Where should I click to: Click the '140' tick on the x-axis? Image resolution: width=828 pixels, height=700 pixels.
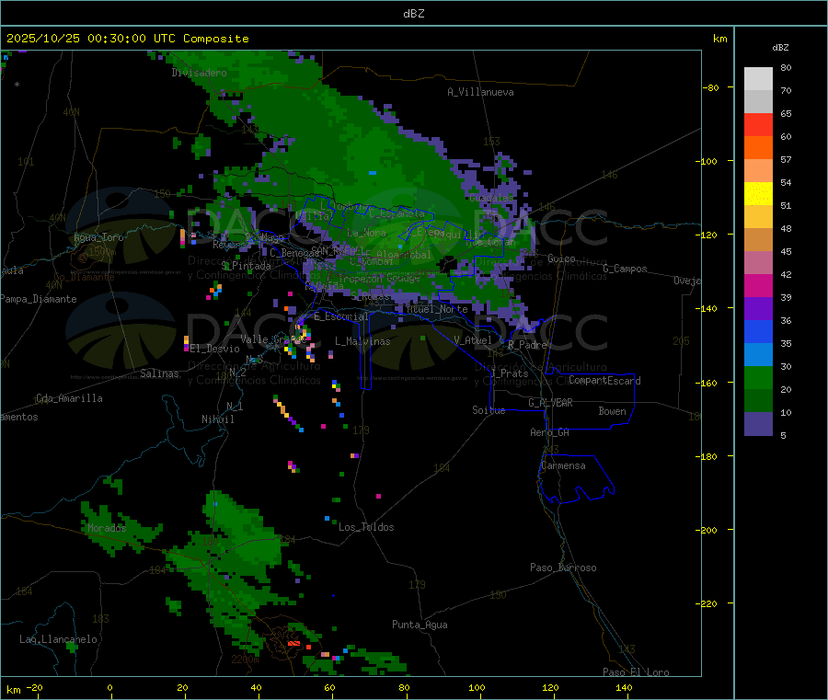(x=624, y=687)
